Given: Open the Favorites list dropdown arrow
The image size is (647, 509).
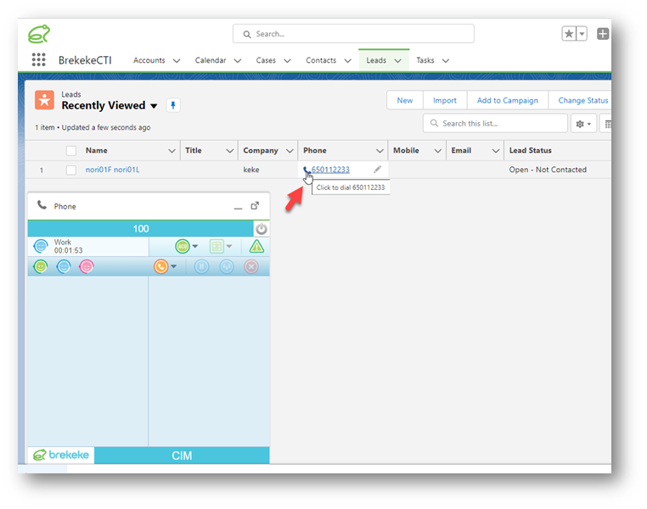Looking at the screenshot, I should (x=582, y=34).
